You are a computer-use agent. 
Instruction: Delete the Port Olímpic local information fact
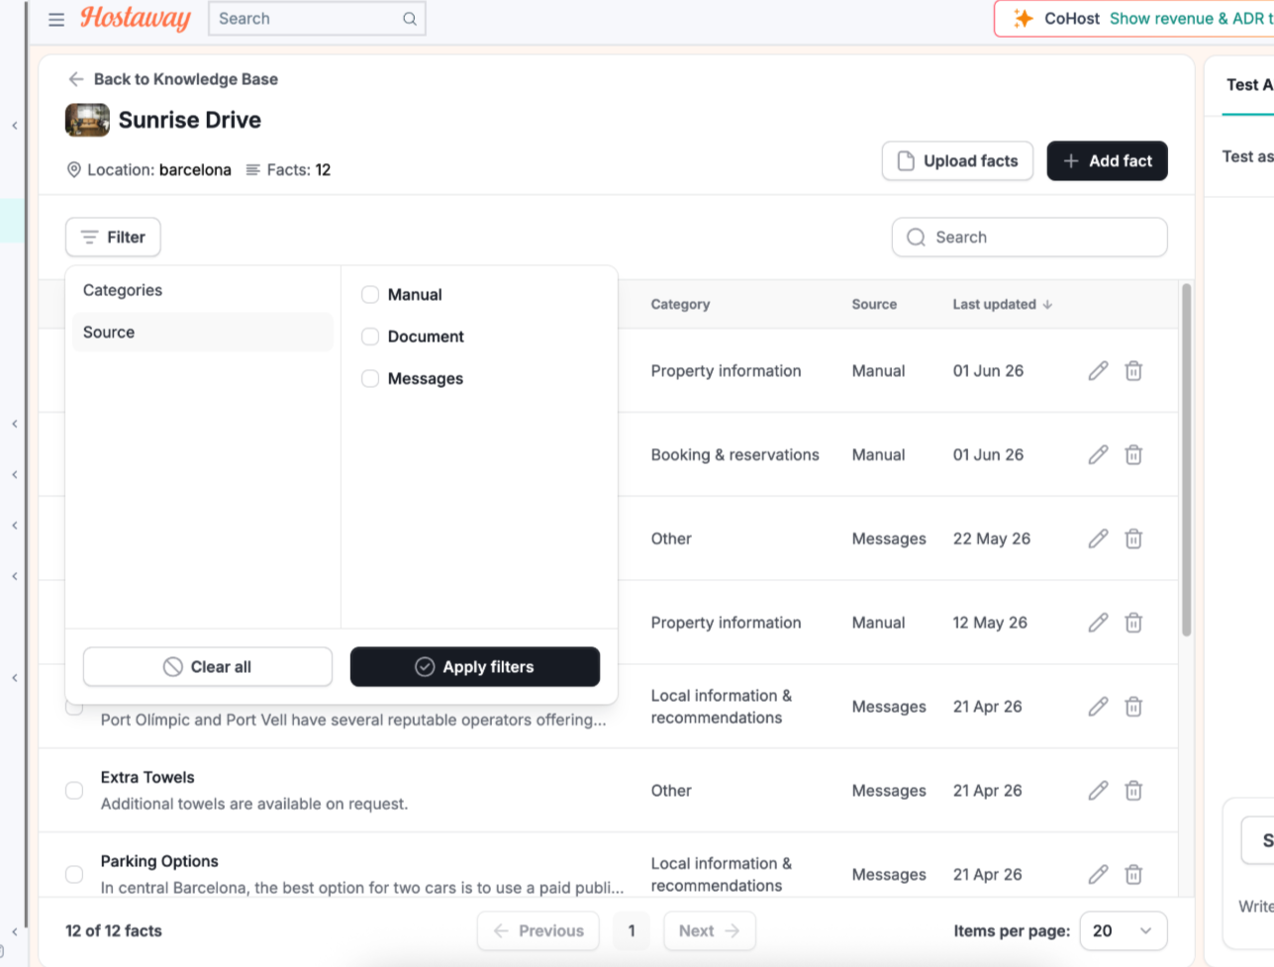pyautogui.click(x=1133, y=707)
